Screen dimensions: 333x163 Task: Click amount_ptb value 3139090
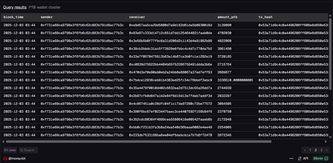(x=224, y=25)
